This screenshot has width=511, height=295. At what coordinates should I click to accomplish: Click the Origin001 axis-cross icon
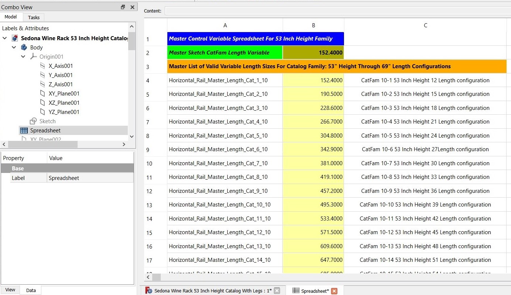coord(33,56)
